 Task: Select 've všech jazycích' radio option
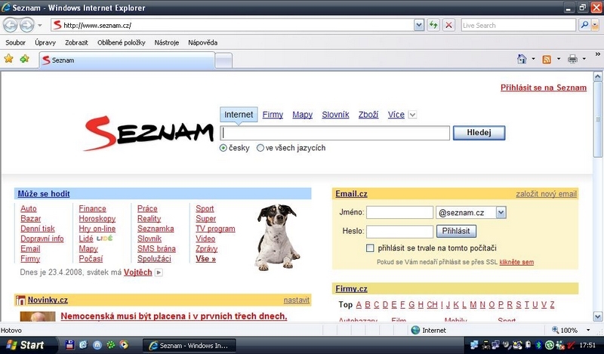click(x=260, y=148)
